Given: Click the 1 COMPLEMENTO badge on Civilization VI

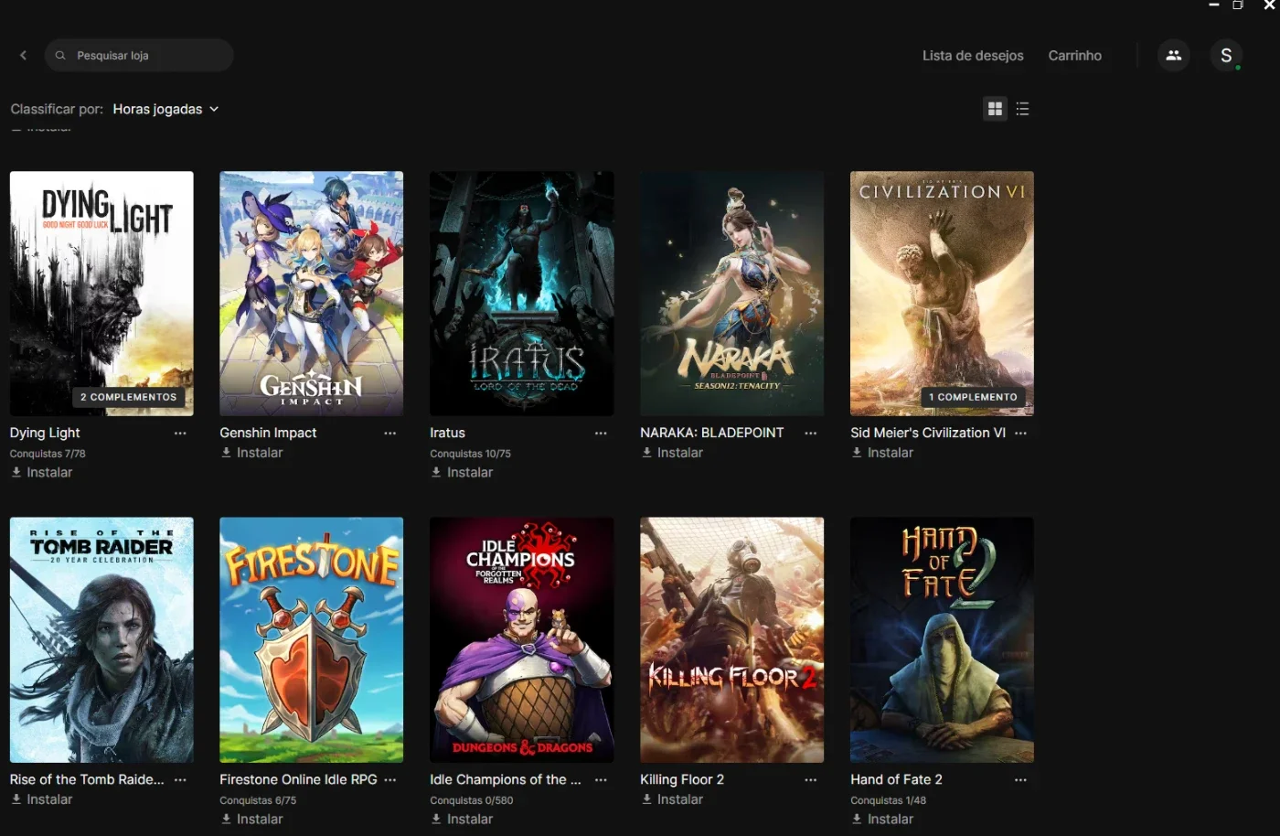Looking at the screenshot, I should [x=973, y=397].
